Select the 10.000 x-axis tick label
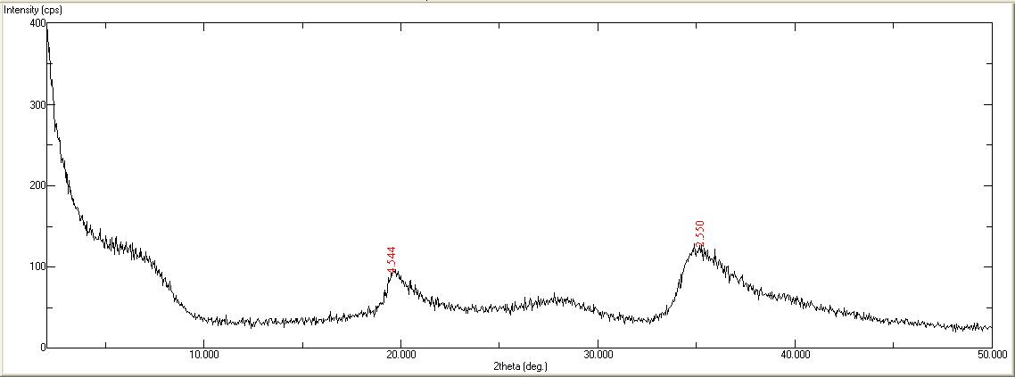 (204, 356)
